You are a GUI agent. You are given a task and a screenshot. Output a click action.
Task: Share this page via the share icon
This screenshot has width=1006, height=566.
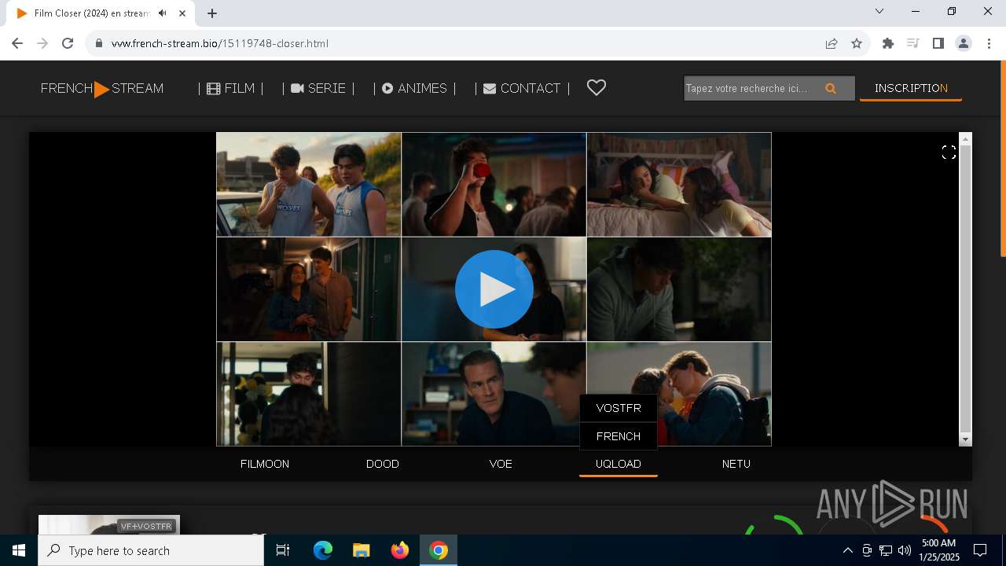tap(832, 43)
